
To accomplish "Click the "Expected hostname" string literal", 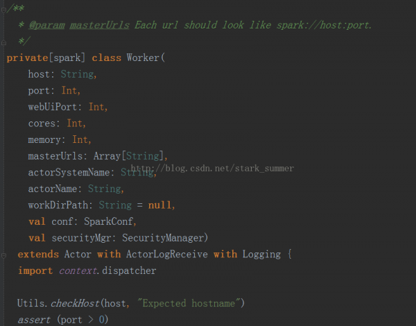I will (x=189, y=303).
